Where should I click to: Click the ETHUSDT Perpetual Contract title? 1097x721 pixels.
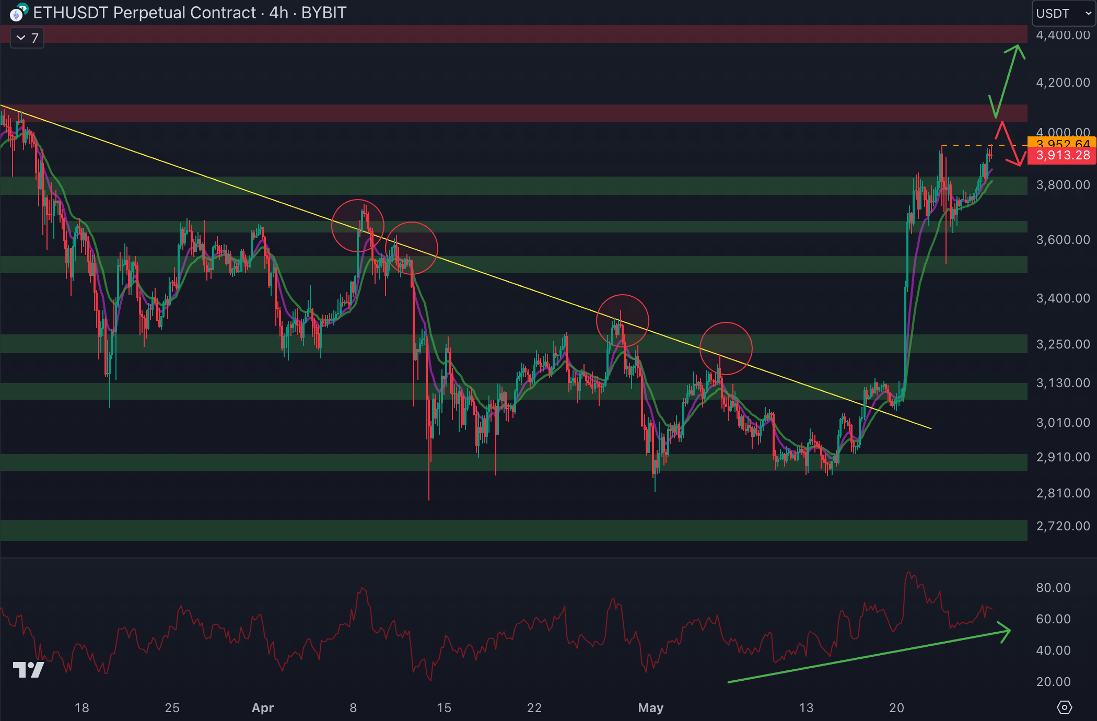pos(144,13)
